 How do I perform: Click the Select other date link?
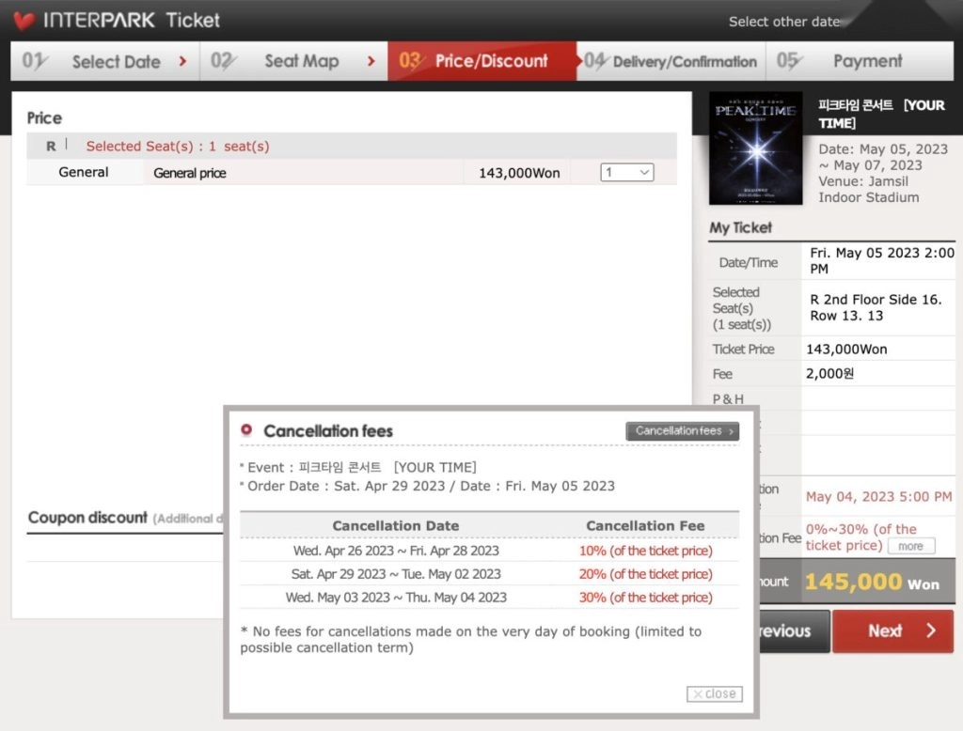click(x=783, y=22)
